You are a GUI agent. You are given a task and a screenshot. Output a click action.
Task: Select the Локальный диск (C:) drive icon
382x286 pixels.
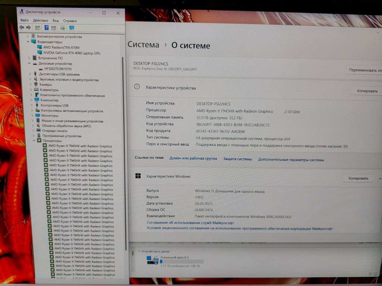tap(153, 260)
